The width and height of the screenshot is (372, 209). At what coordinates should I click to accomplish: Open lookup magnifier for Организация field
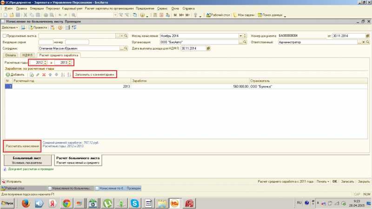[245, 42]
